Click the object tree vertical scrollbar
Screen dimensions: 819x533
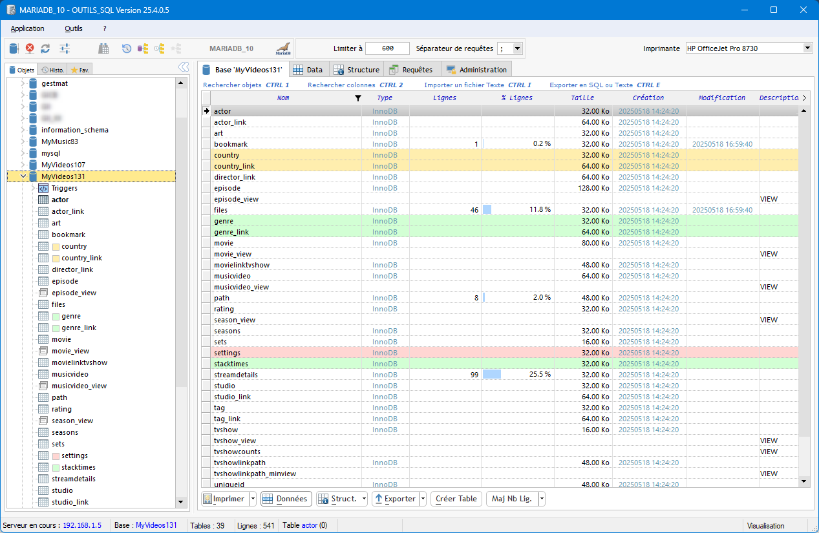181,292
